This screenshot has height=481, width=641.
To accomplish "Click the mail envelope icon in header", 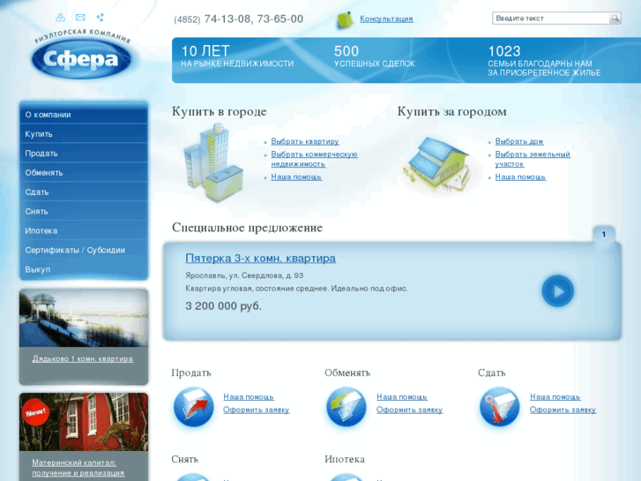I will (x=81, y=18).
